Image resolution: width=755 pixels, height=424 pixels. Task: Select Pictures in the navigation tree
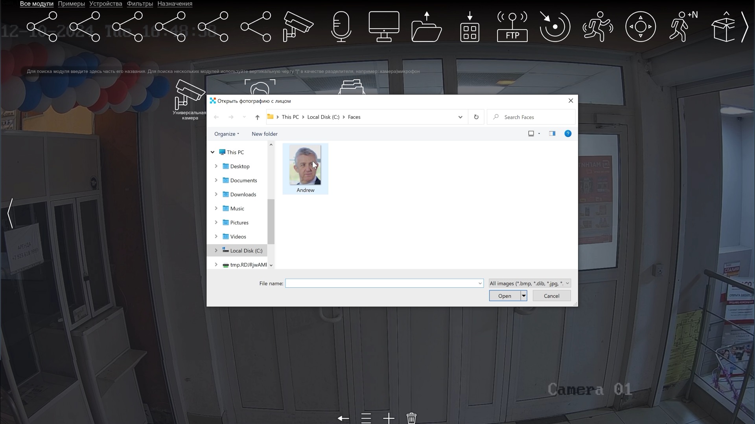(x=239, y=223)
